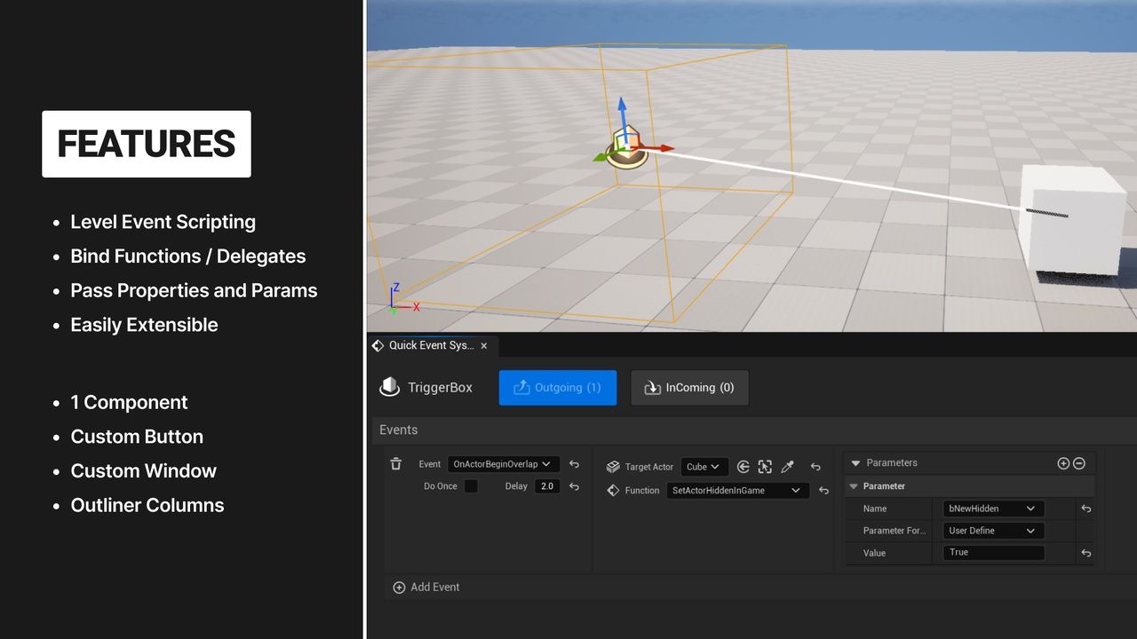Collapse the Parameter subsection
Screen dimensions: 1137x639
[x=853, y=486]
